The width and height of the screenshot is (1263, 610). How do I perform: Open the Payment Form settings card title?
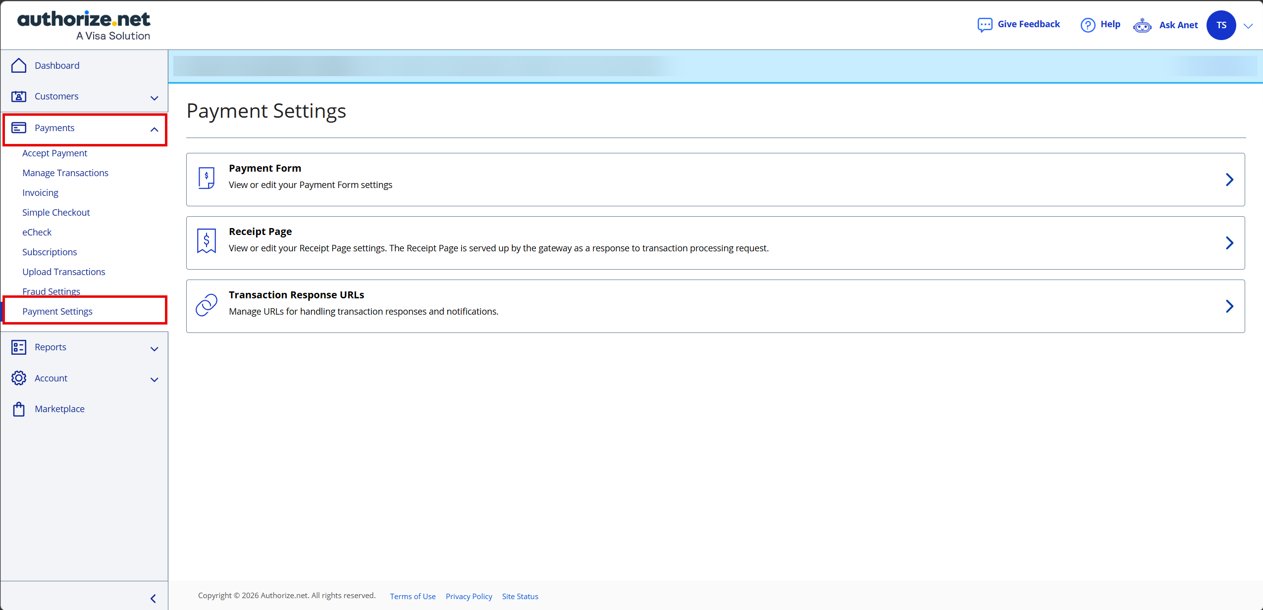pos(265,168)
